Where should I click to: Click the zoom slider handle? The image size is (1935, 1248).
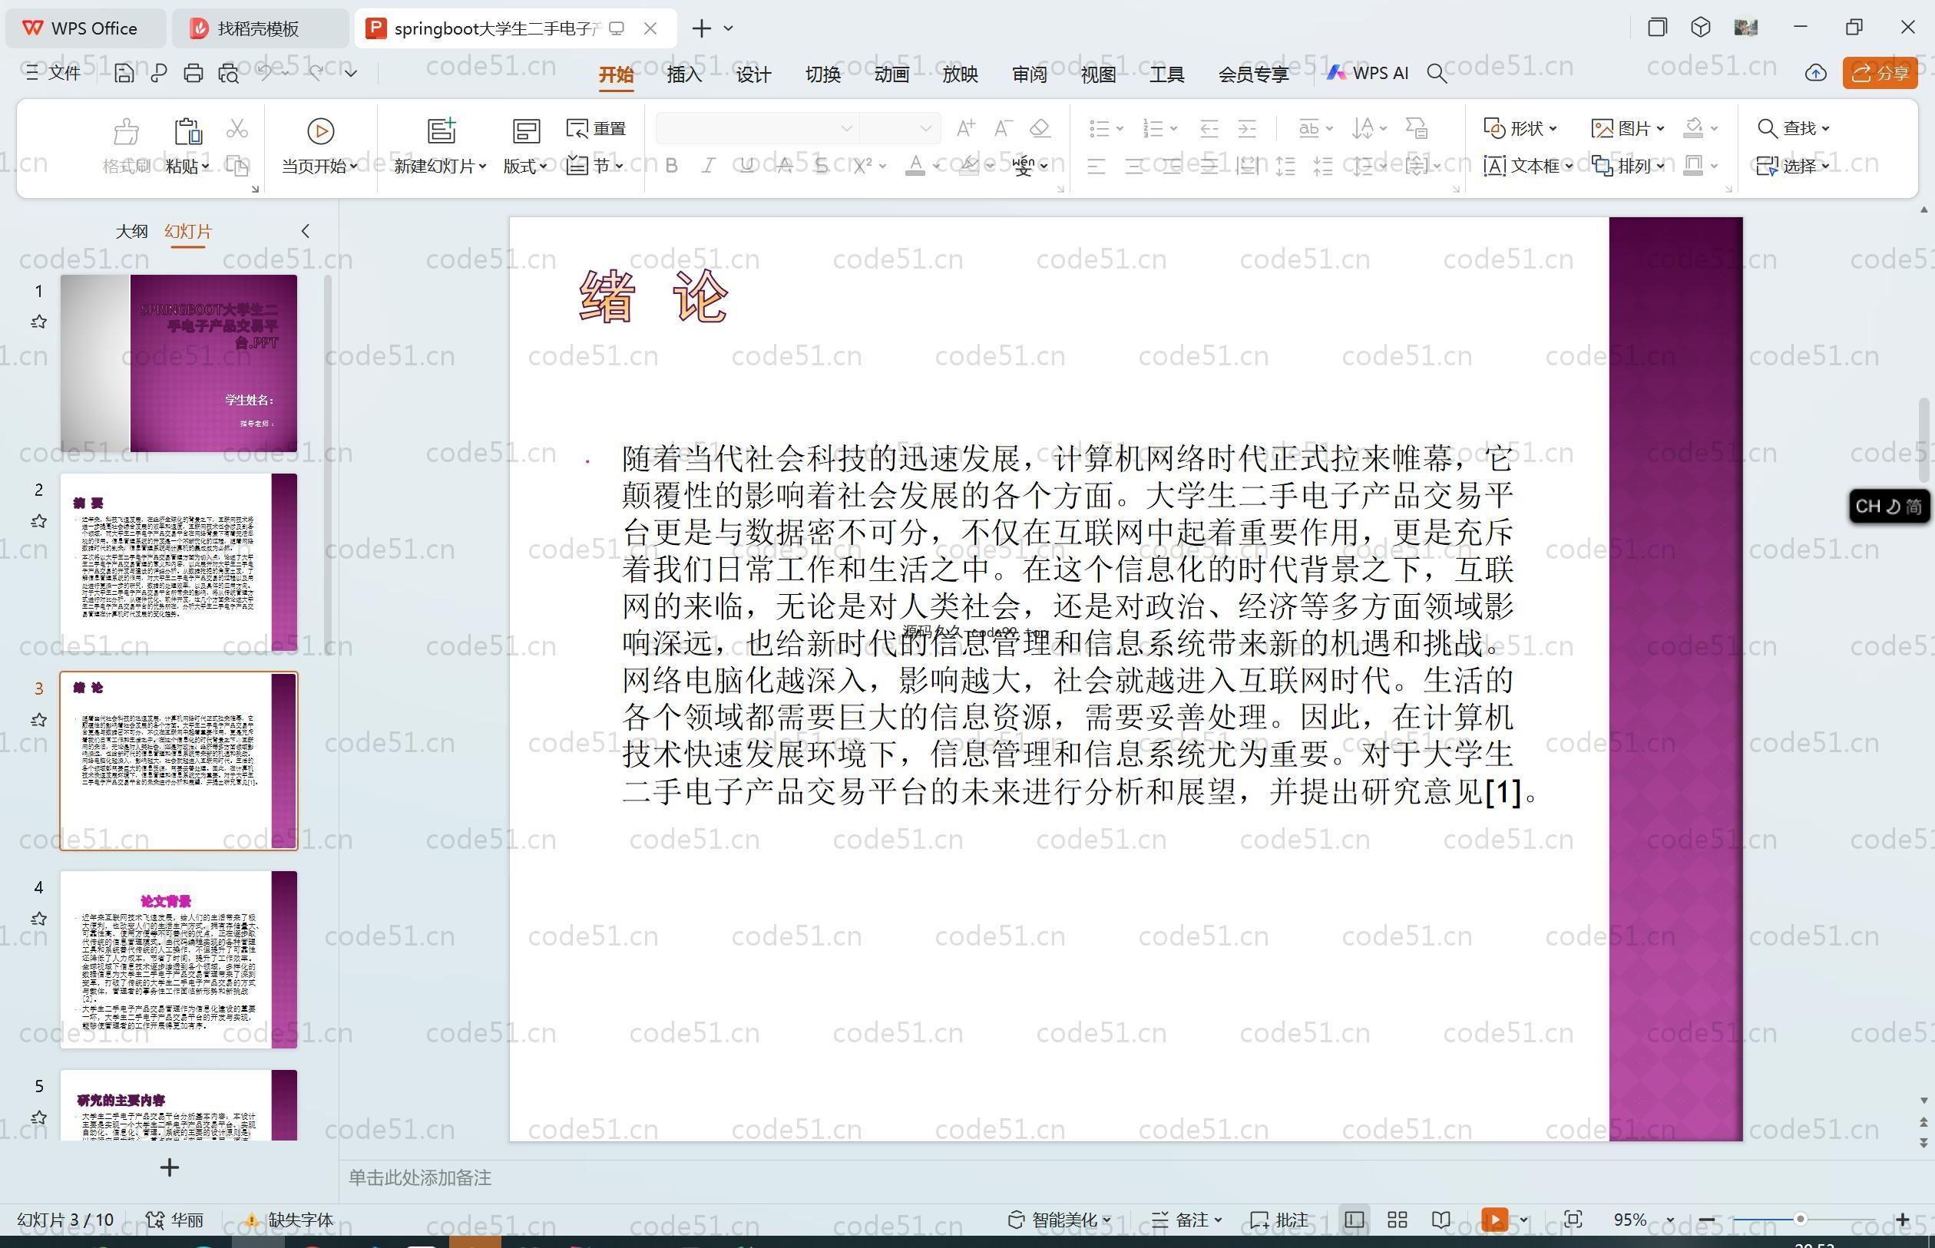[x=1800, y=1220]
